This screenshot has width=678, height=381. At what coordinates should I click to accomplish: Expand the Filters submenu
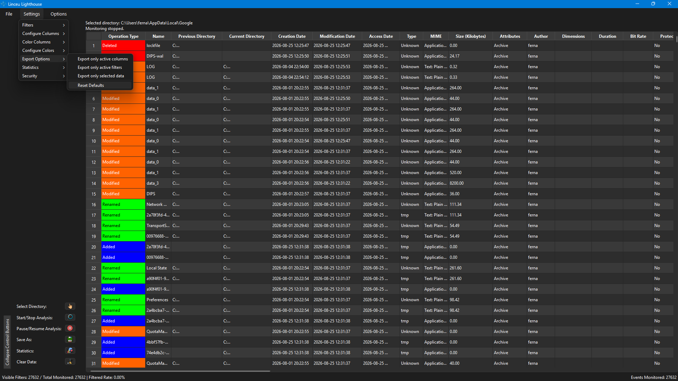pos(43,25)
